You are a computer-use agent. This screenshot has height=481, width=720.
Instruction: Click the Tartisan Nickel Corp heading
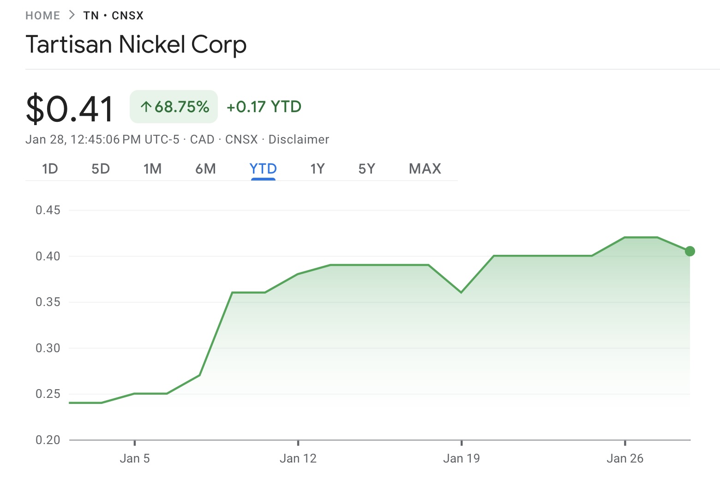tap(136, 45)
